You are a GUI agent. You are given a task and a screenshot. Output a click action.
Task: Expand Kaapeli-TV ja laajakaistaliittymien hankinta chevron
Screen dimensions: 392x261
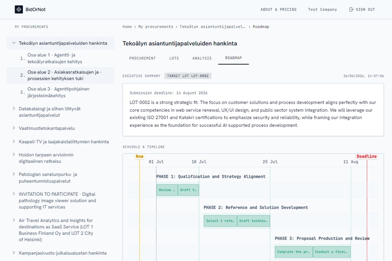tap(14, 141)
